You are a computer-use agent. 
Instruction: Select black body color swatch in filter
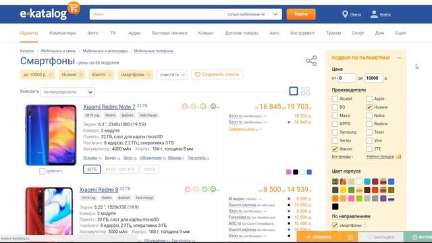(x=335, y=207)
